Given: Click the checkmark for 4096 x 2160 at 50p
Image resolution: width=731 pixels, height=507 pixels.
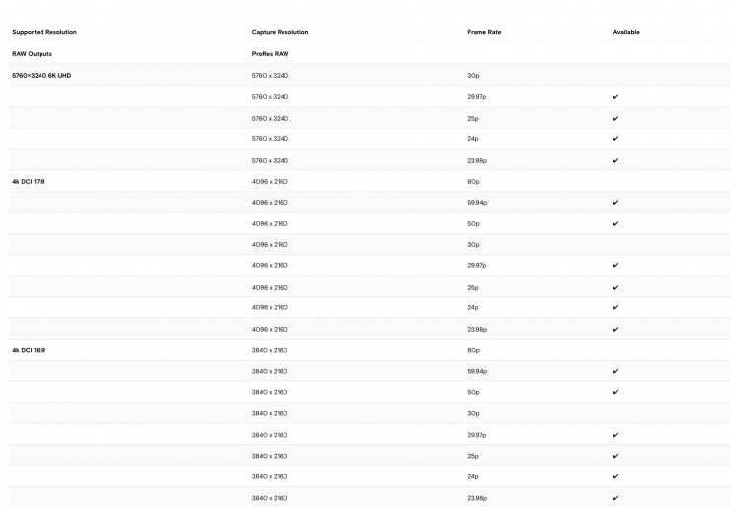Looking at the screenshot, I should coord(615,223).
